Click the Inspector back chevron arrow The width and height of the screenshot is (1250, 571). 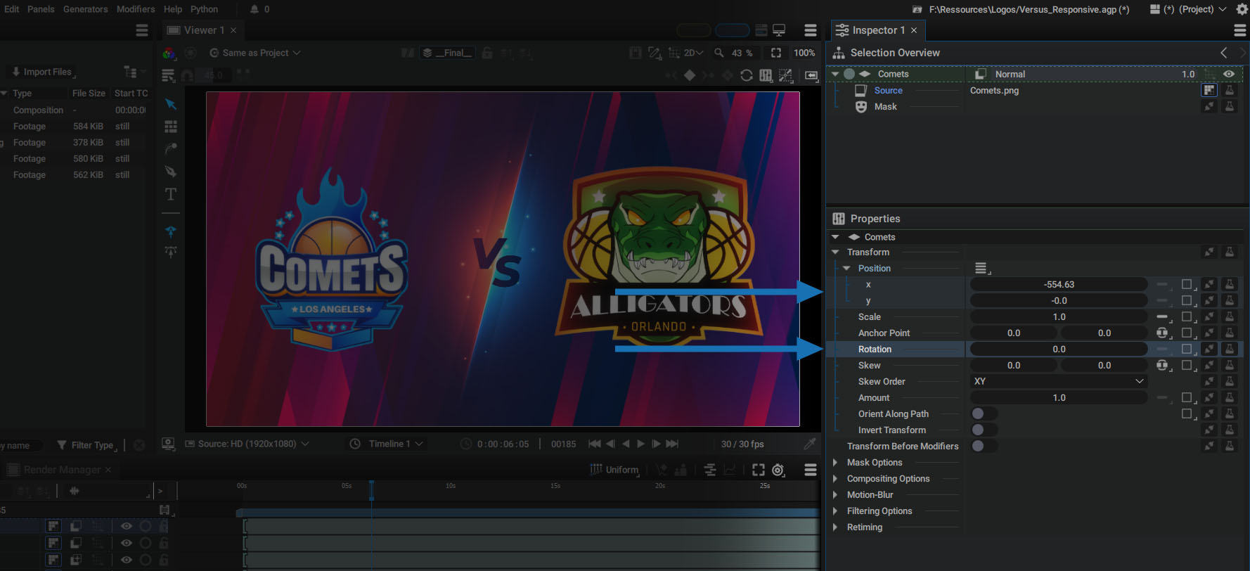click(x=1224, y=53)
